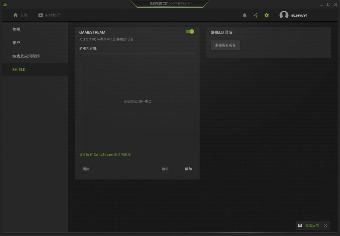Screen dimensions: 340x236
Task: Select SHIELD in the left sidebar
Action: (x=19, y=69)
